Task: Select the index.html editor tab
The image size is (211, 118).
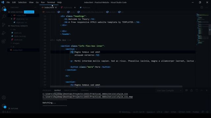Action: click(49, 8)
